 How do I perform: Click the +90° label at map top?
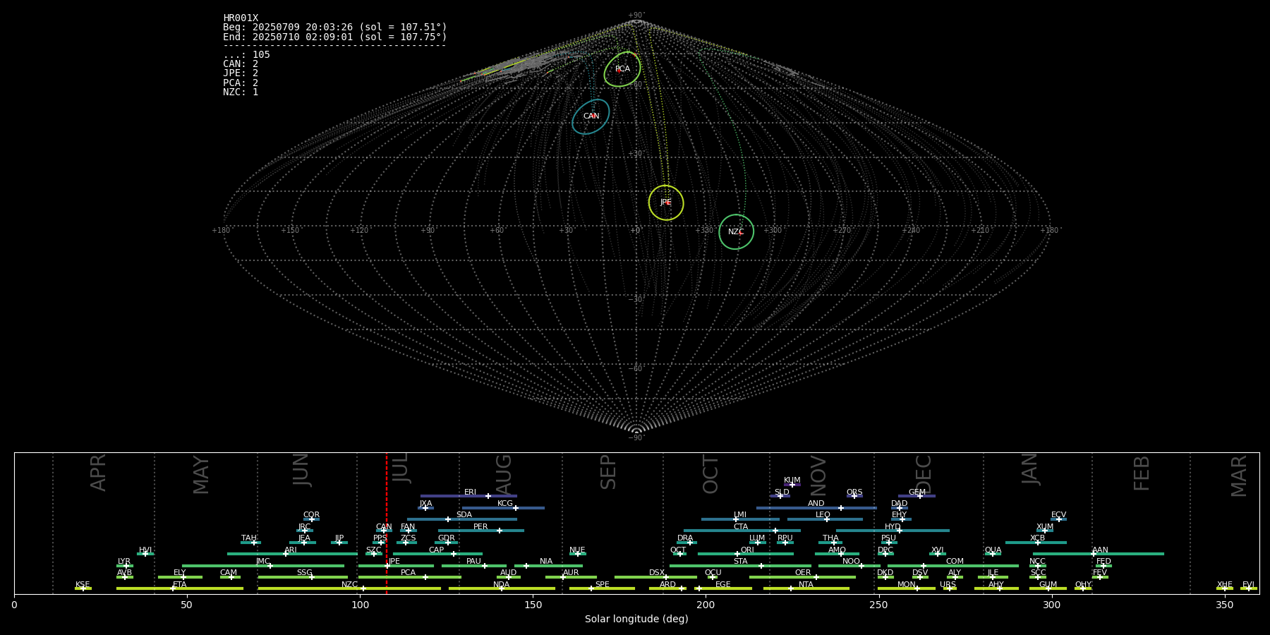click(636, 16)
